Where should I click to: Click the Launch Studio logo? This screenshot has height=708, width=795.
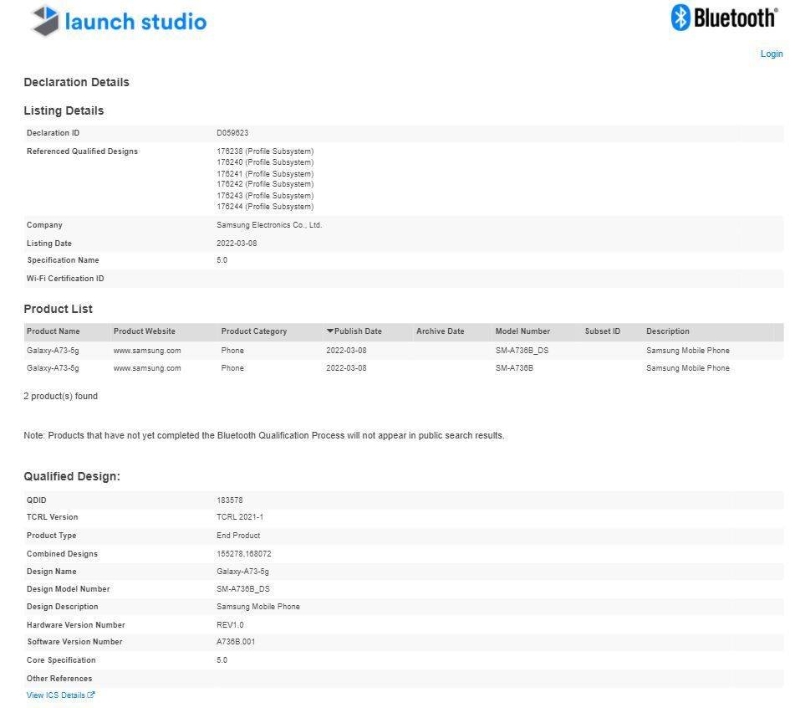117,21
